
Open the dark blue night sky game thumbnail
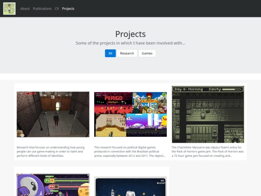pyautogui.click(x=130, y=186)
